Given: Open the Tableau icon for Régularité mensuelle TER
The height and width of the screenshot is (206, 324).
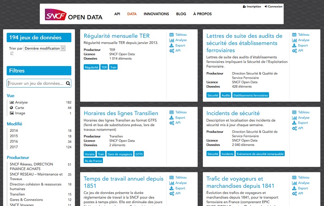Looking at the screenshot, I should pyautogui.click(x=171, y=35).
